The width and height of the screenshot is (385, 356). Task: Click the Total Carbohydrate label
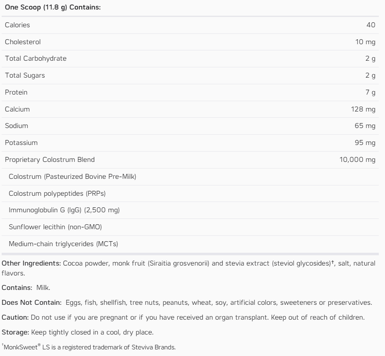(36, 59)
